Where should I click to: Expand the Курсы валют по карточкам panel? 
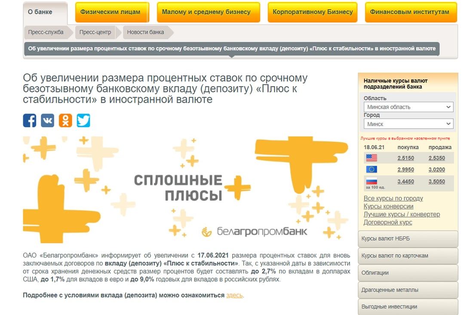pos(408,256)
